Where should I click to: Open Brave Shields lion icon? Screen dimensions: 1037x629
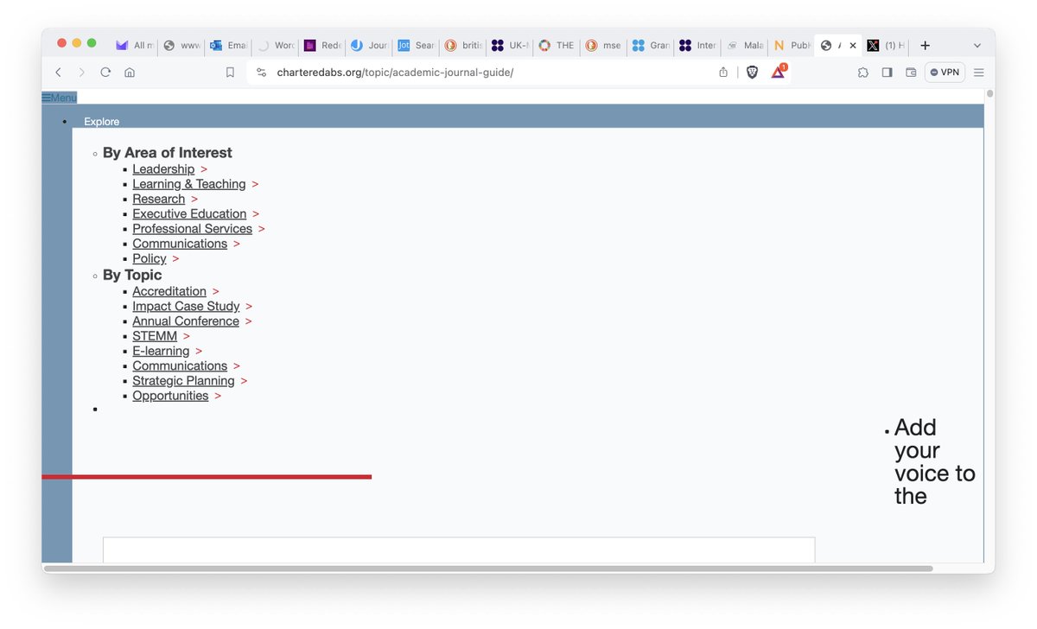[752, 73]
